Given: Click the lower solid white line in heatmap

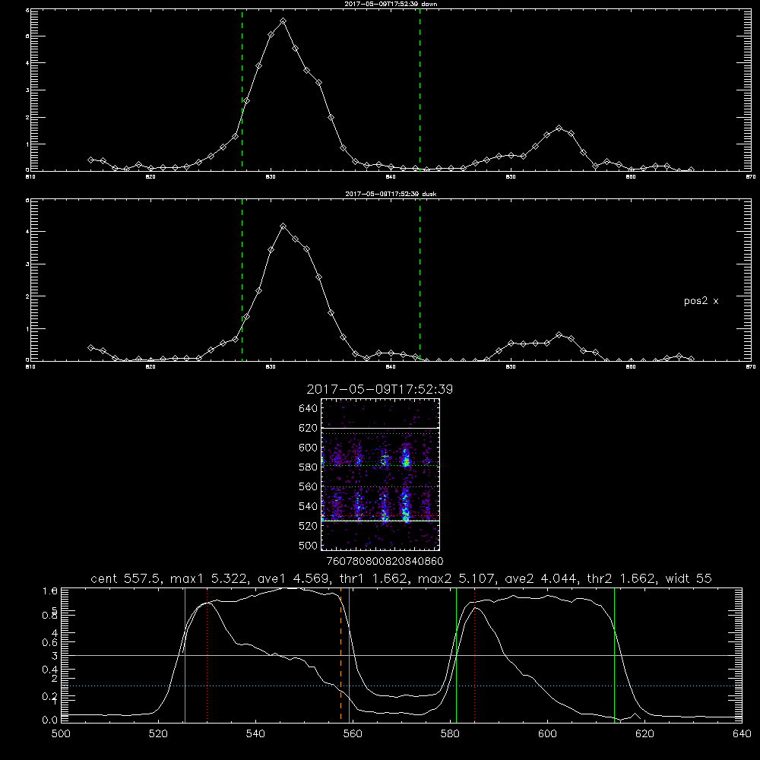Looking at the screenshot, I should 380,521.
